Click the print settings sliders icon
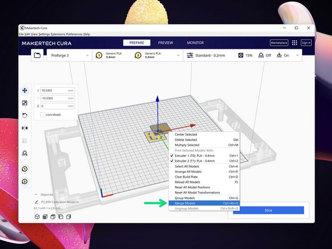 click(190, 56)
